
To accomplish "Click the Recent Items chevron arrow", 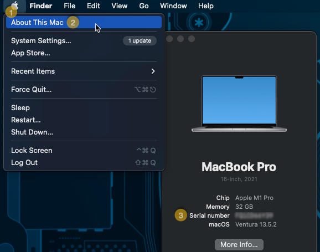I will pyautogui.click(x=153, y=71).
